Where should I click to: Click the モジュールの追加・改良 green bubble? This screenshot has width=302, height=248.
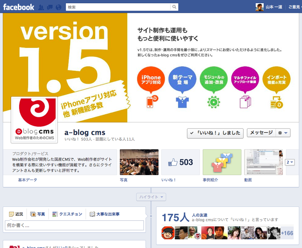point(214,79)
